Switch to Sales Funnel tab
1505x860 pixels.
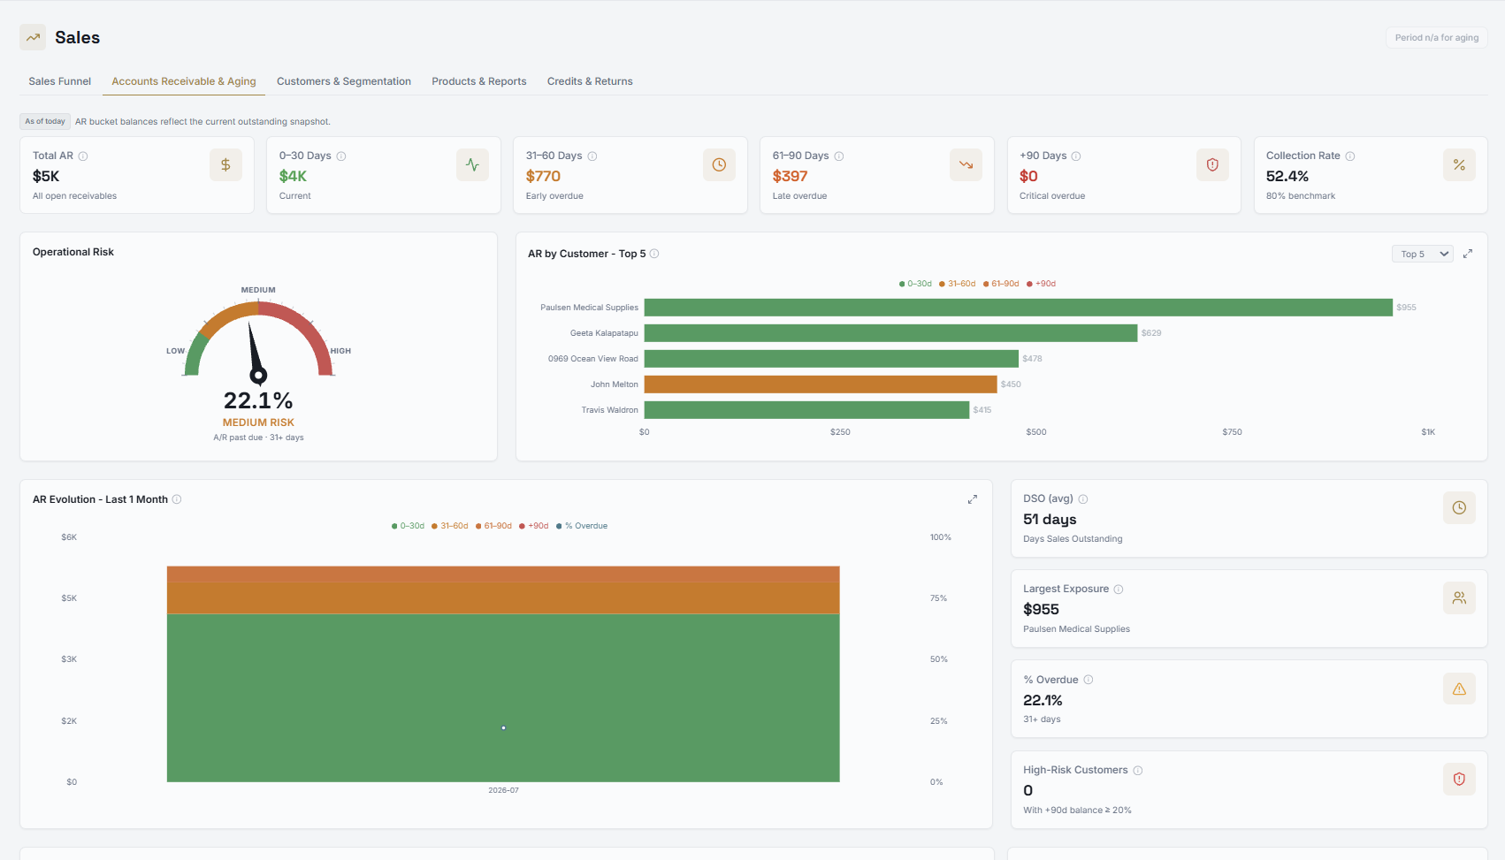60,81
